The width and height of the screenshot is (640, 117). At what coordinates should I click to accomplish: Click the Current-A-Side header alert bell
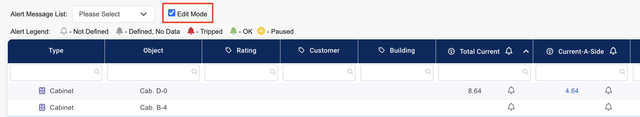(613, 51)
